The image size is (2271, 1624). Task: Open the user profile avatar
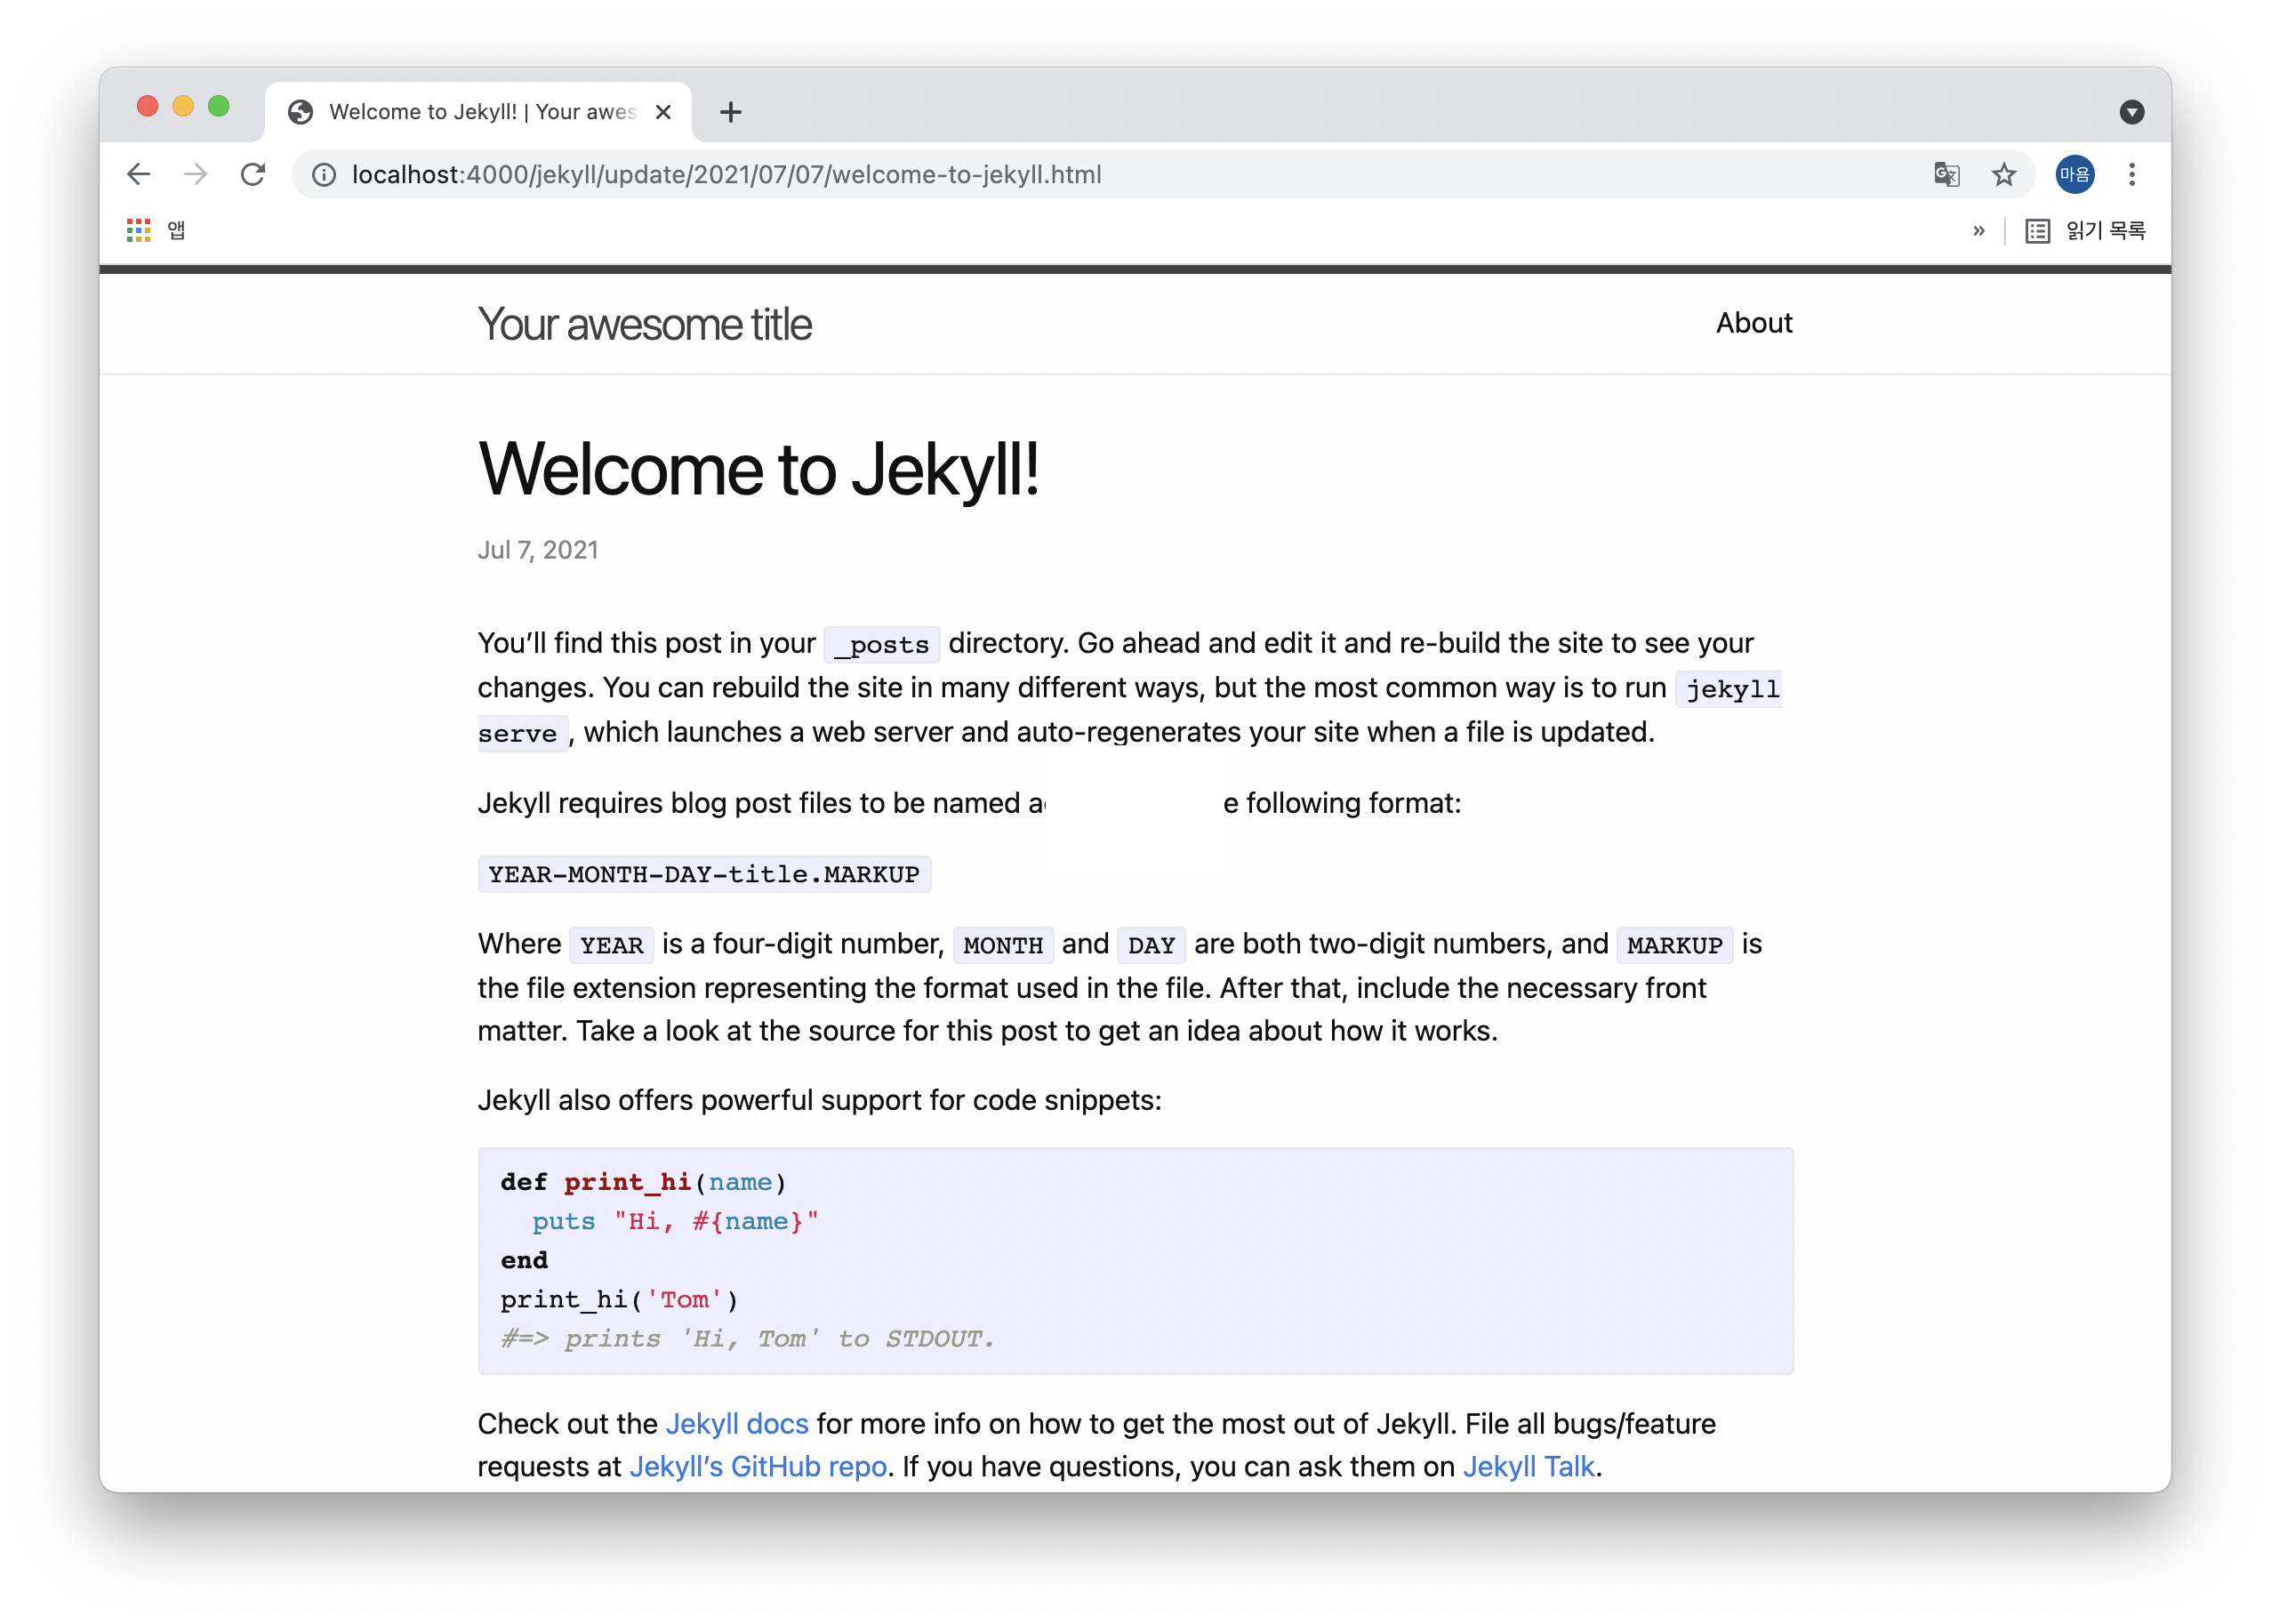pos(2074,175)
